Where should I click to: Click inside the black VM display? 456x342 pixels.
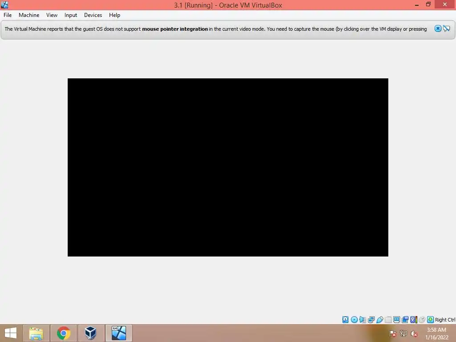[228, 167]
